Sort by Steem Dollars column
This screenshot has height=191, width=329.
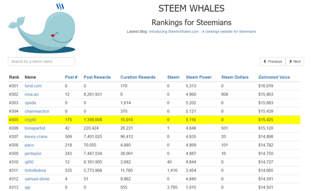[x=235, y=77]
